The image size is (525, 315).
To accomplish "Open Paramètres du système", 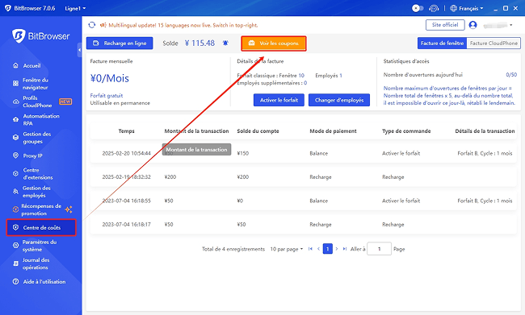I will 40,246.
